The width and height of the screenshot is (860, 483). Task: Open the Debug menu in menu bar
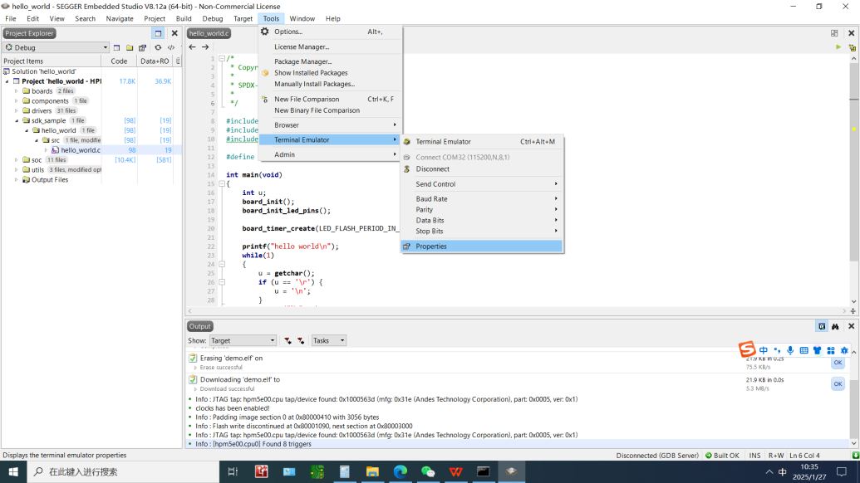coord(212,18)
